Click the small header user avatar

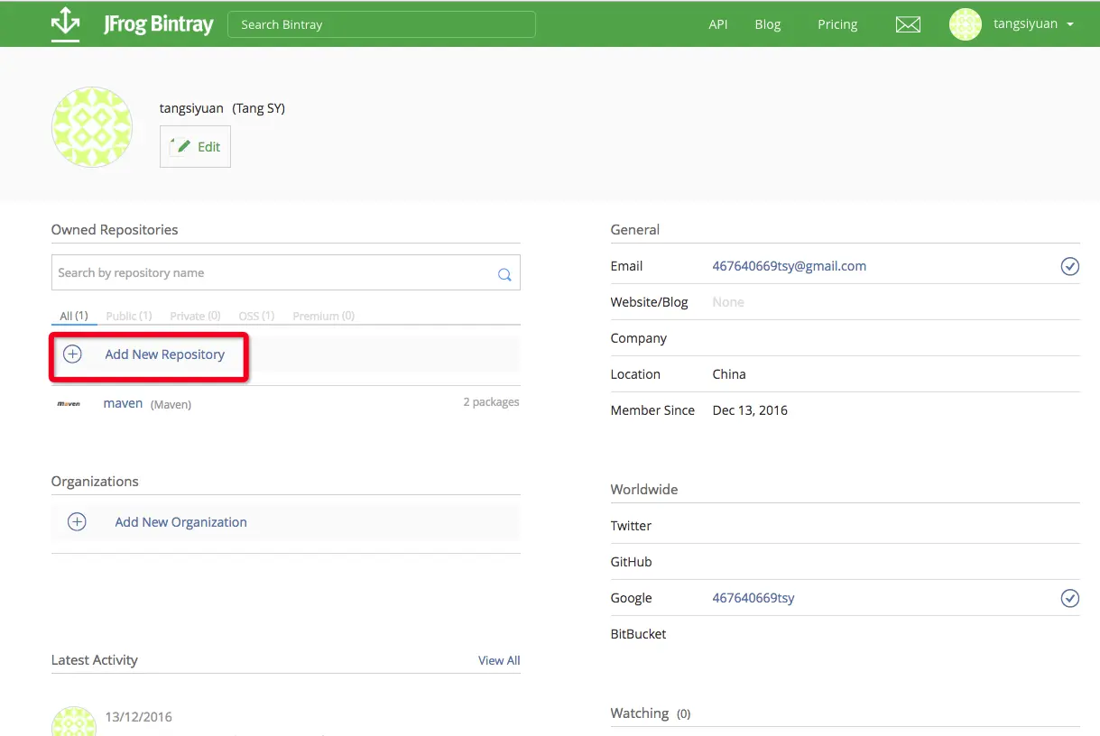(966, 24)
